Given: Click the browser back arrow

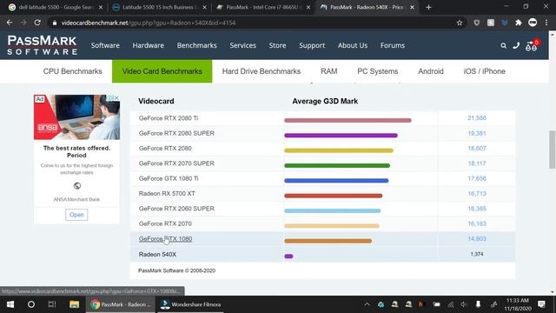Looking at the screenshot, I should point(10,23).
